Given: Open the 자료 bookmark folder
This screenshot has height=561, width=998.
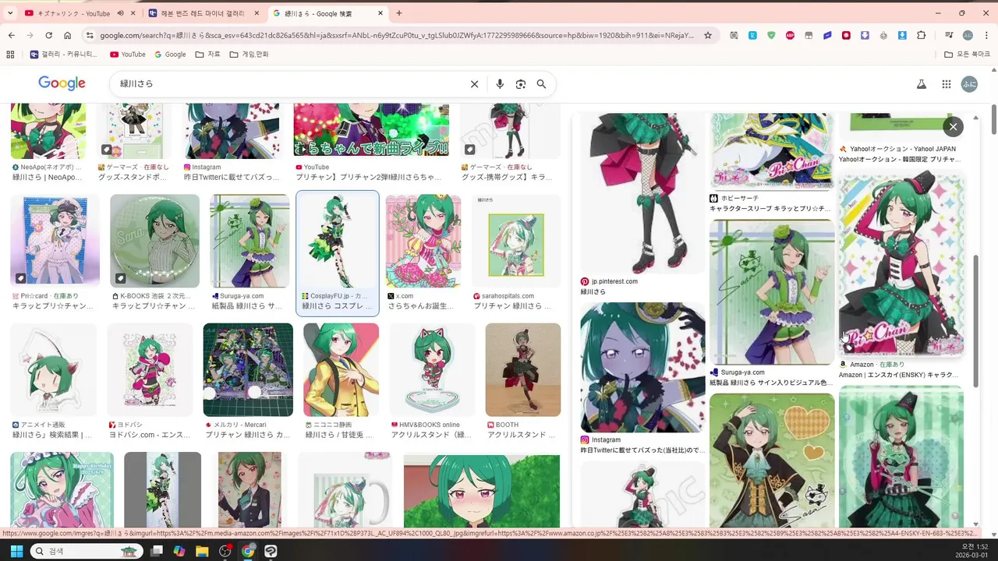Looking at the screenshot, I should point(208,55).
